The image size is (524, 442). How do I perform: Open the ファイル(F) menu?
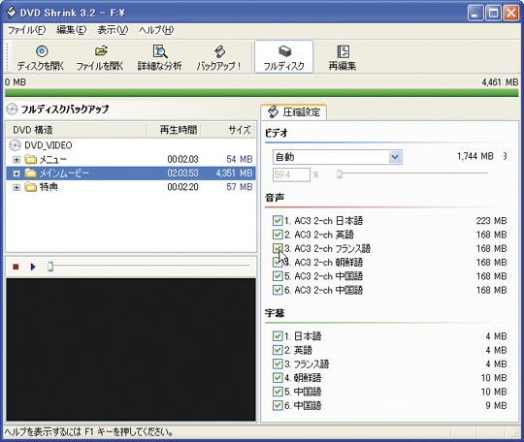[x=26, y=30]
